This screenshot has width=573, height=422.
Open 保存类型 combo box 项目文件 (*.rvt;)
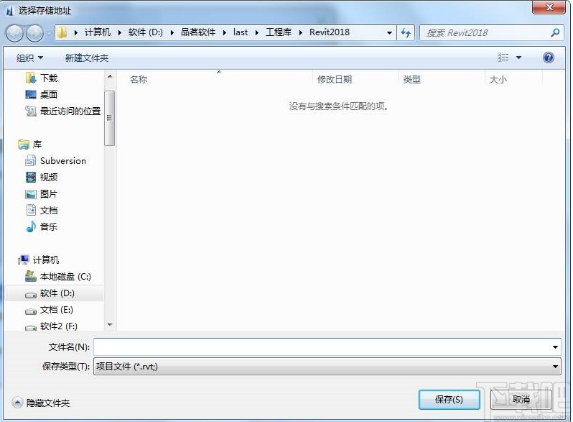pos(327,367)
